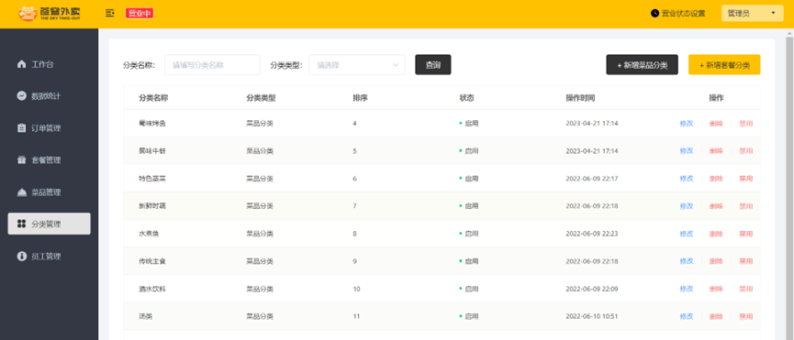This screenshot has height=340, width=794.
Task: Click the 订单管理 clipboard icon
Action: [21, 128]
